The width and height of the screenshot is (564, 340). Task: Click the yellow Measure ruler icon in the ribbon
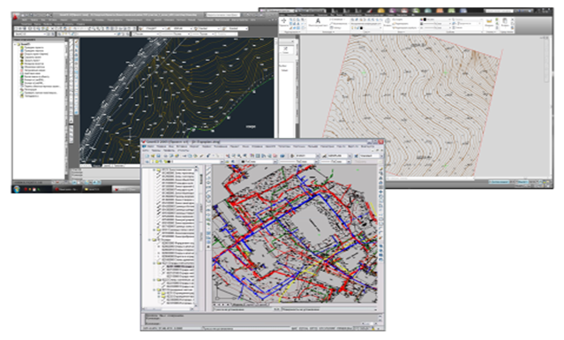(489, 21)
